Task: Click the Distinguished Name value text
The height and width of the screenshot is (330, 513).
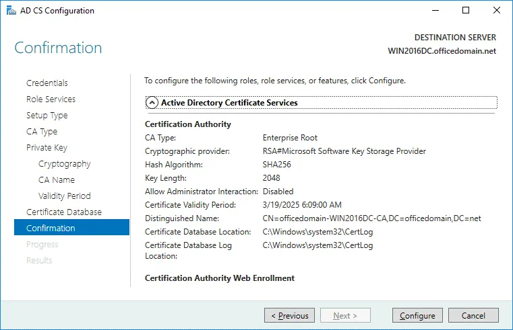Action: coord(371,218)
